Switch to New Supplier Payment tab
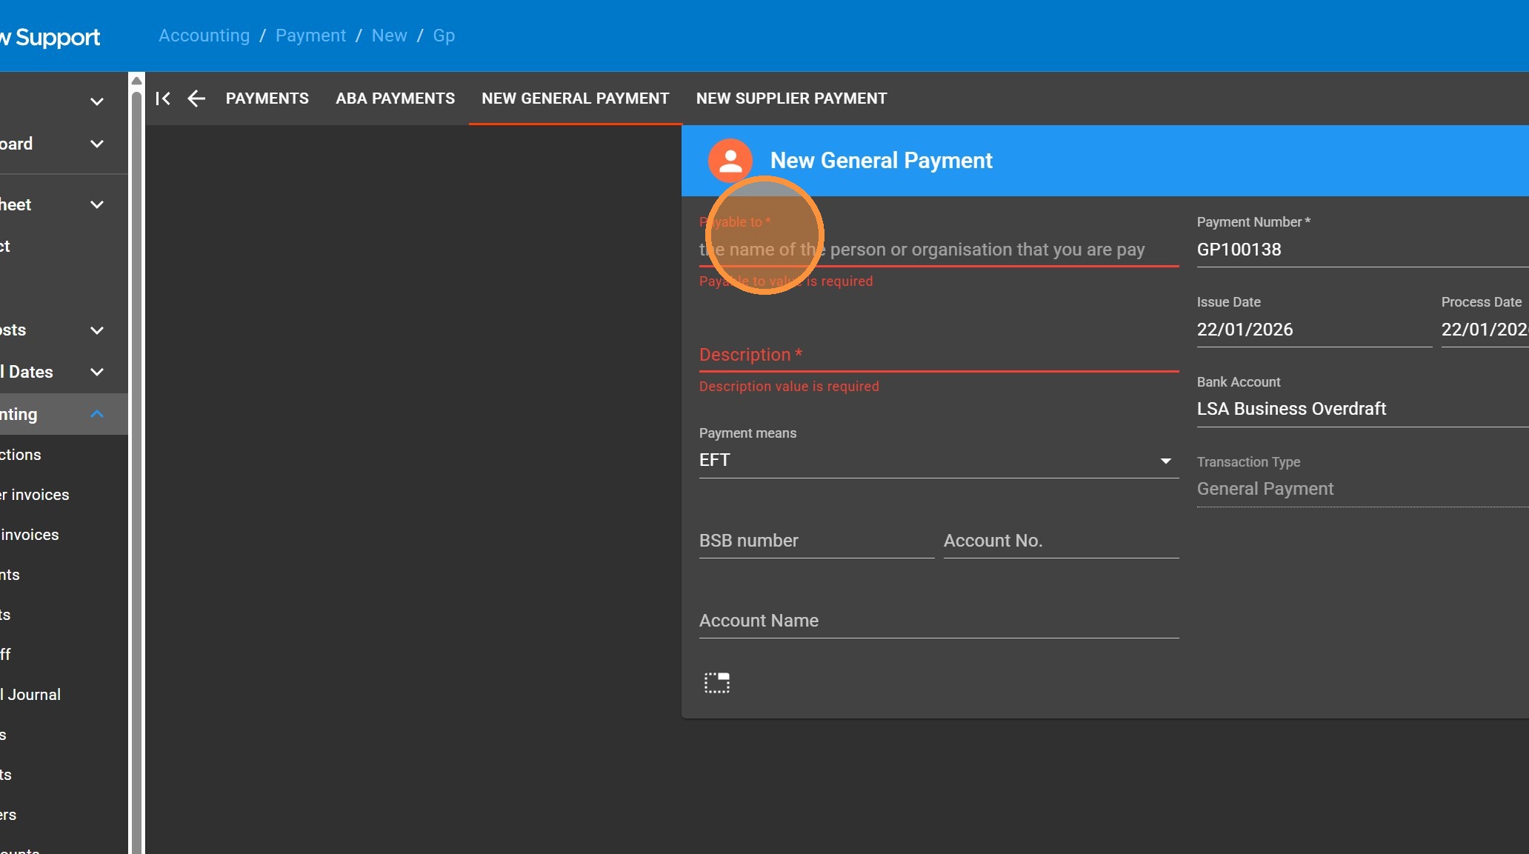The width and height of the screenshot is (1529, 854). click(x=790, y=99)
